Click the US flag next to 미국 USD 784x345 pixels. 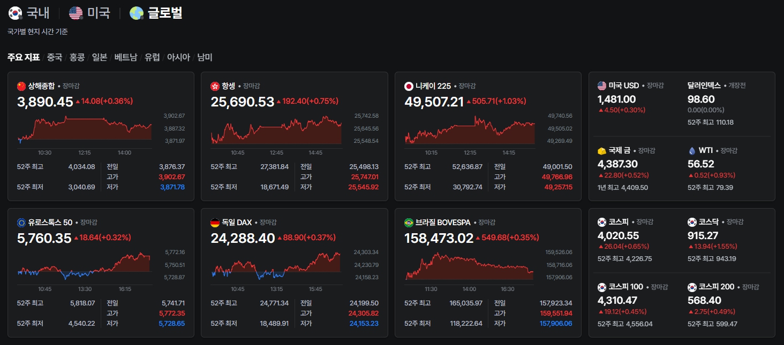pyautogui.click(x=602, y=86)
